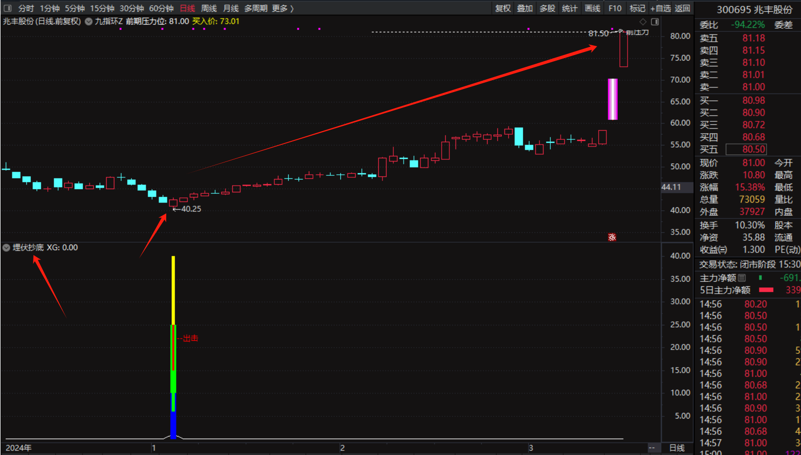
Task: Click the 标记 mark button
Action: [637, 8]
